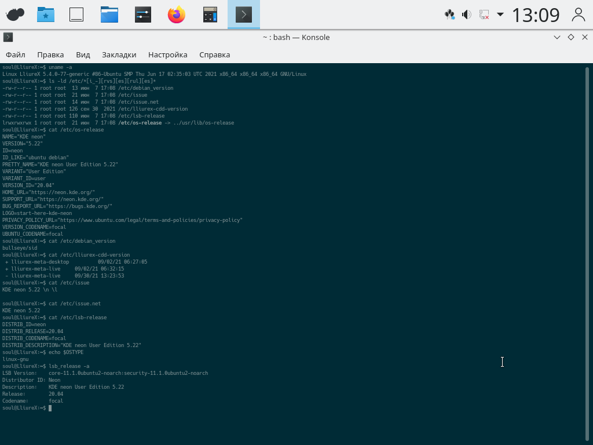Click the output "KDE neon 5.22 \n \l"
Screen dimensions: 593x445
tap(30, 290)
